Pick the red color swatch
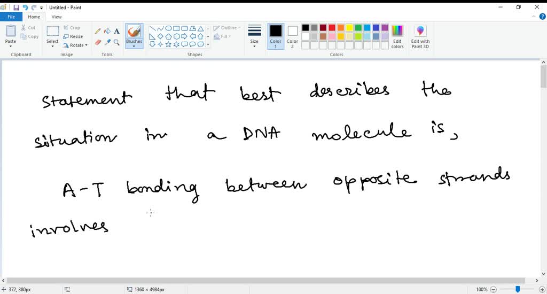Screen dimensions: 547x294 [332, 28]
